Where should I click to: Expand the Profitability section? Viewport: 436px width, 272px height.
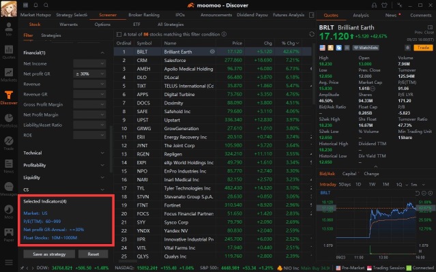(102, 165)
